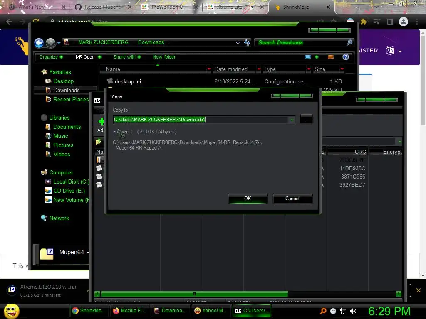Toggle the Explorer preview pane icon
Screen dimensions: 426x319
(331, 57)
